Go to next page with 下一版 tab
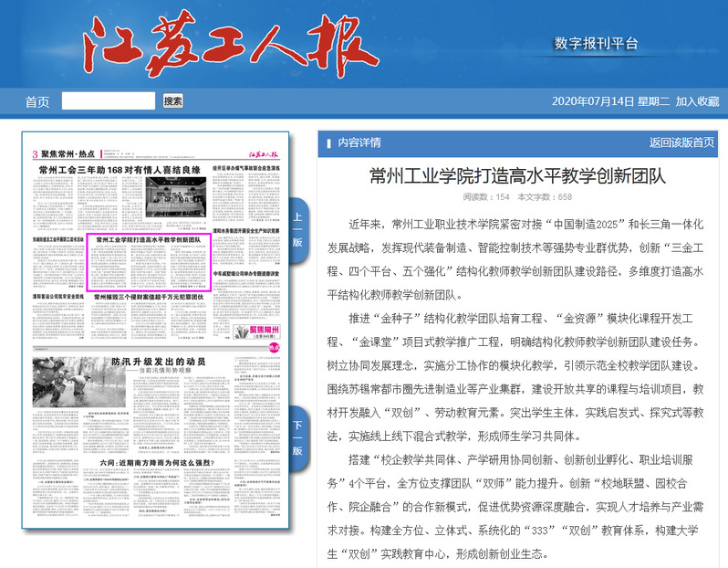The image size is (728, 568). tap(298, 437)
